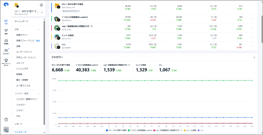Click the ↓168 red change badge
Screen dimensions: 263x135
(x=239, y=47)
